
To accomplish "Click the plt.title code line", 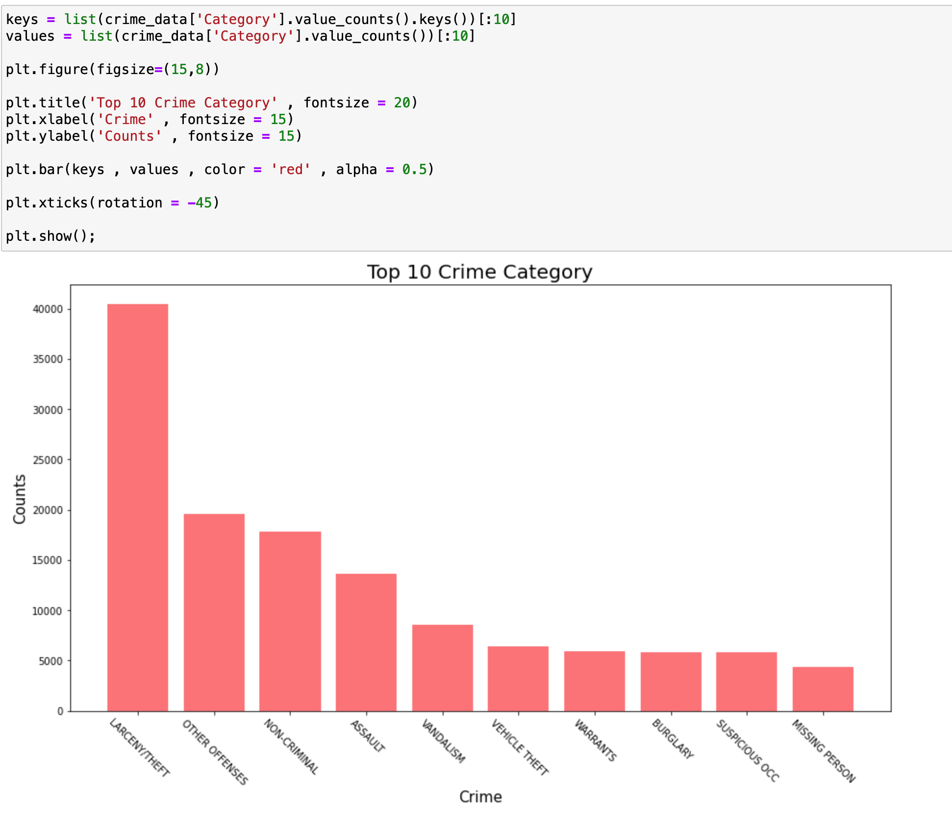I will [x=211, y=103].
